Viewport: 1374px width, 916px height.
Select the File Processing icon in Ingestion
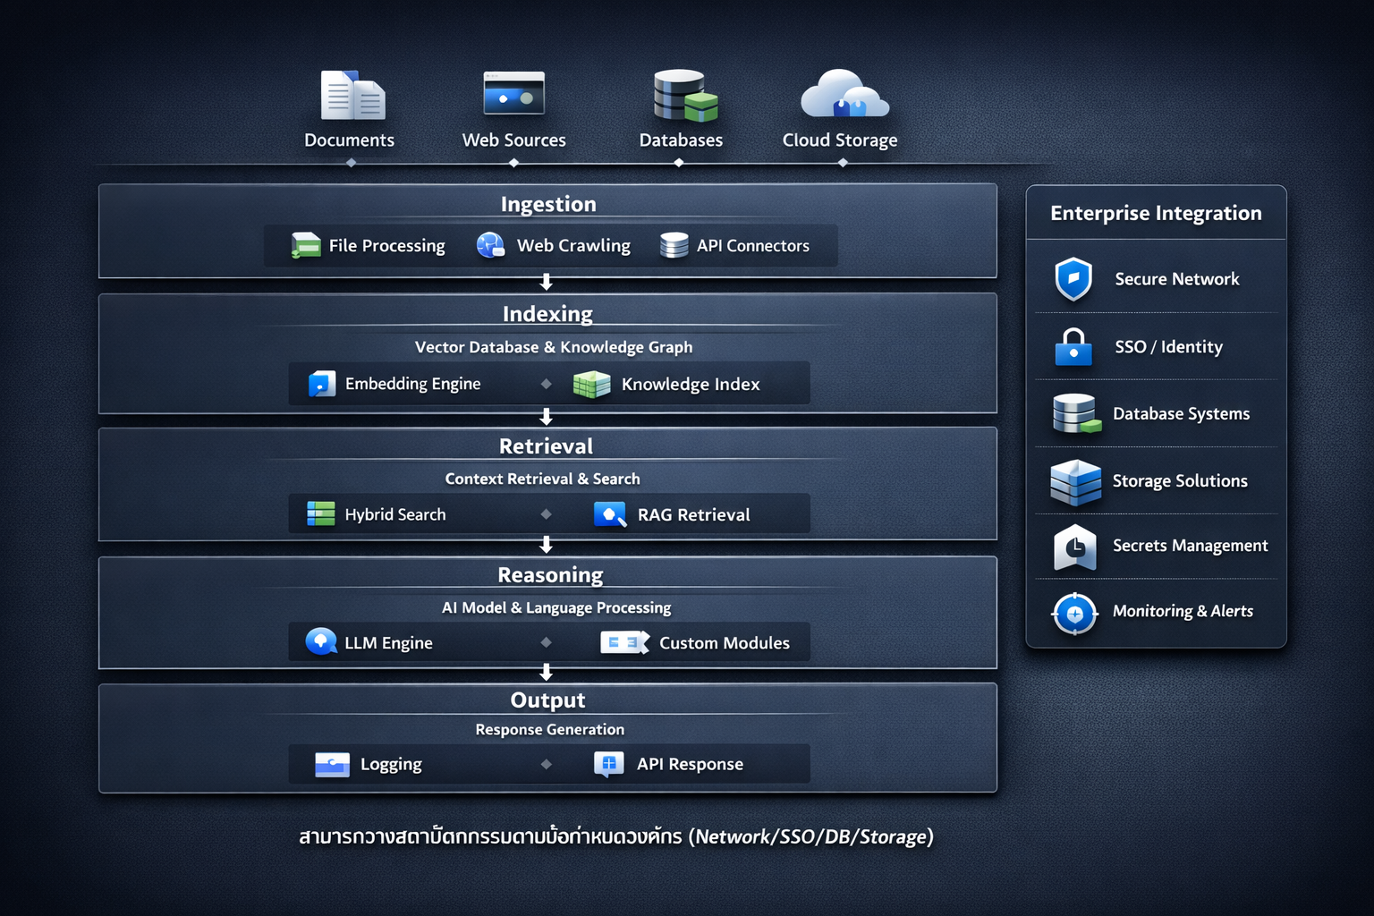coord(305,245)
